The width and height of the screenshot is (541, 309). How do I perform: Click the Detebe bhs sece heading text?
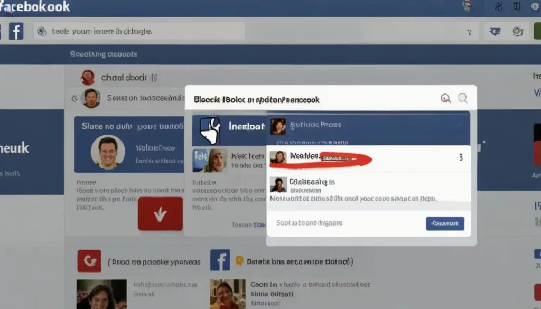[300, 262]
